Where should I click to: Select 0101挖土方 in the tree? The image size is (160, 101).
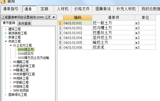(26, 49)
